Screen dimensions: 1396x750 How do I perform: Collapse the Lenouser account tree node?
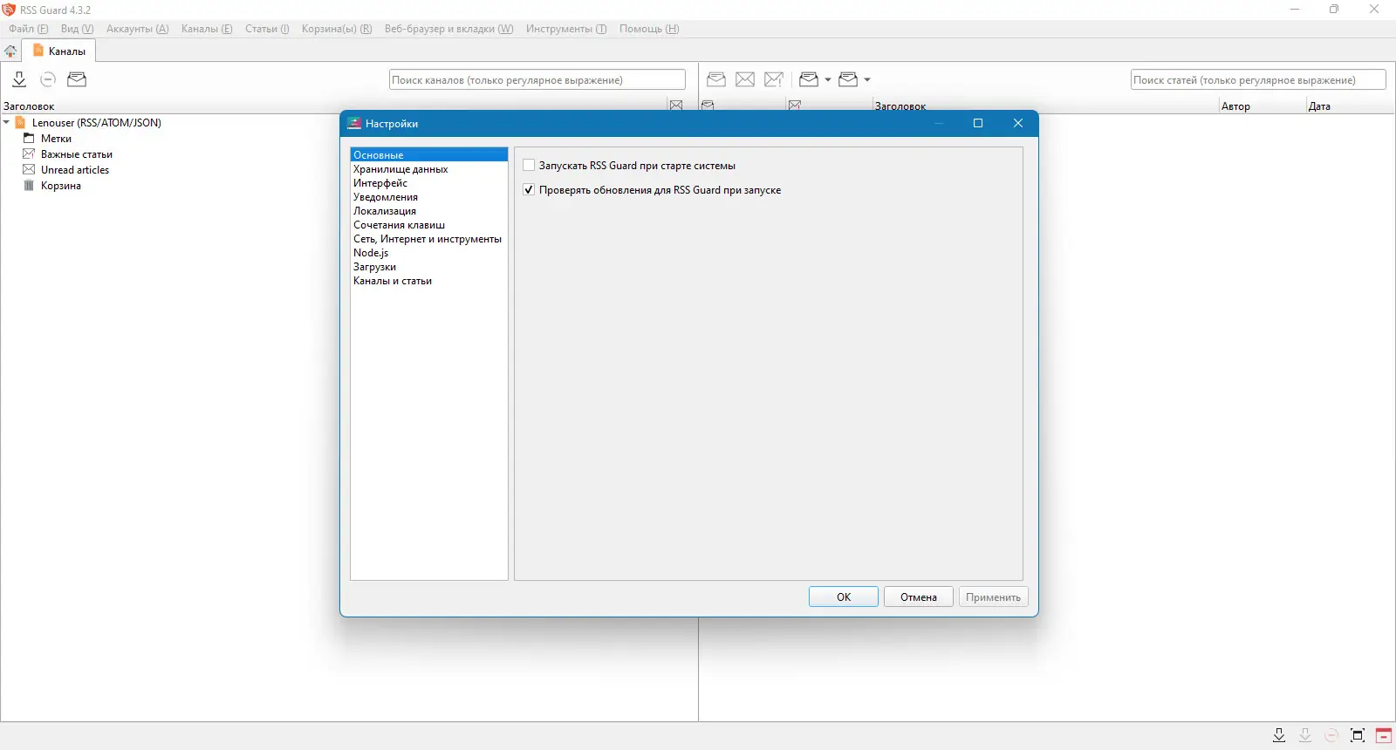coord(6,122)
